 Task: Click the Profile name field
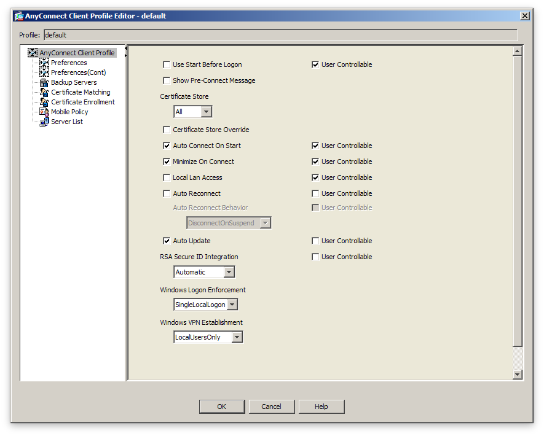click(281, 35)
